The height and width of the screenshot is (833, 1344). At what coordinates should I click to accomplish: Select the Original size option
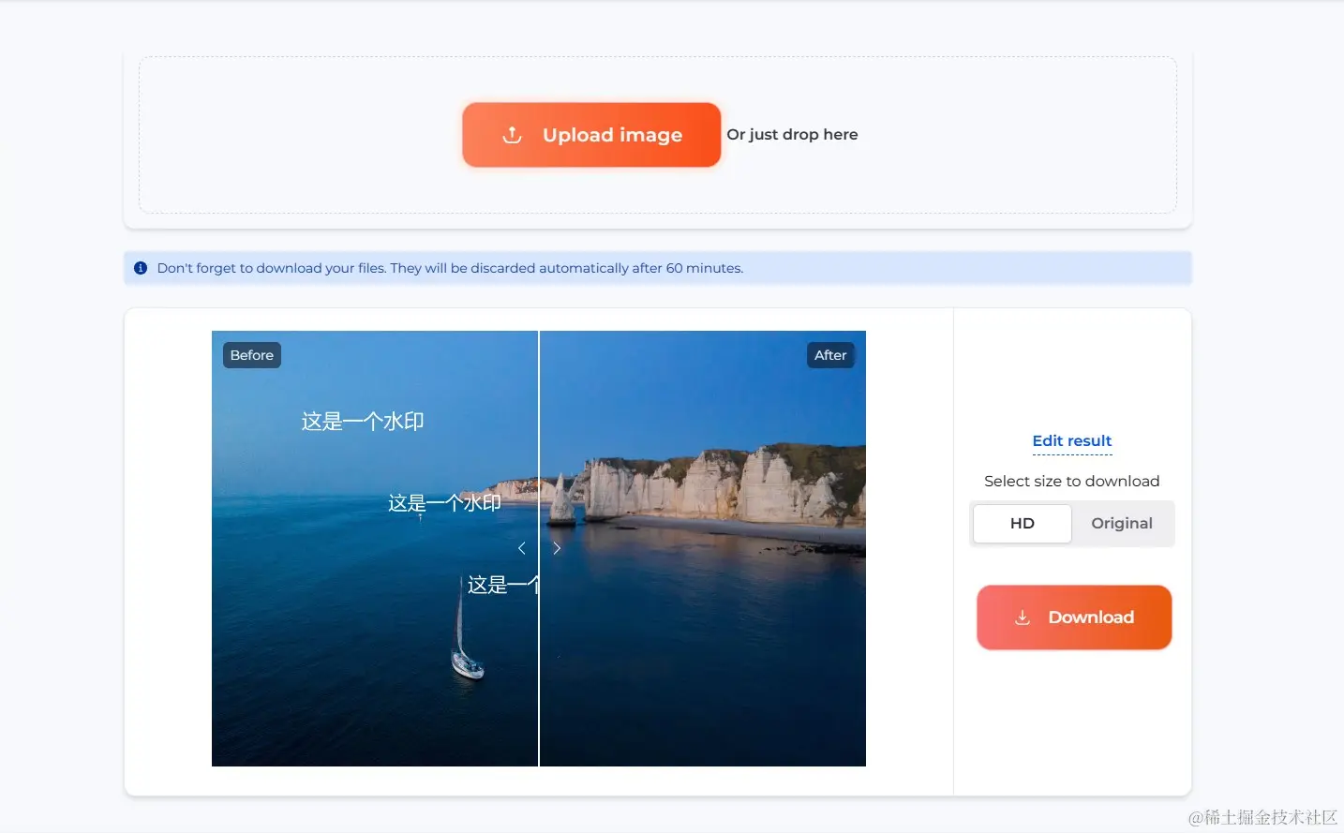1122,524
